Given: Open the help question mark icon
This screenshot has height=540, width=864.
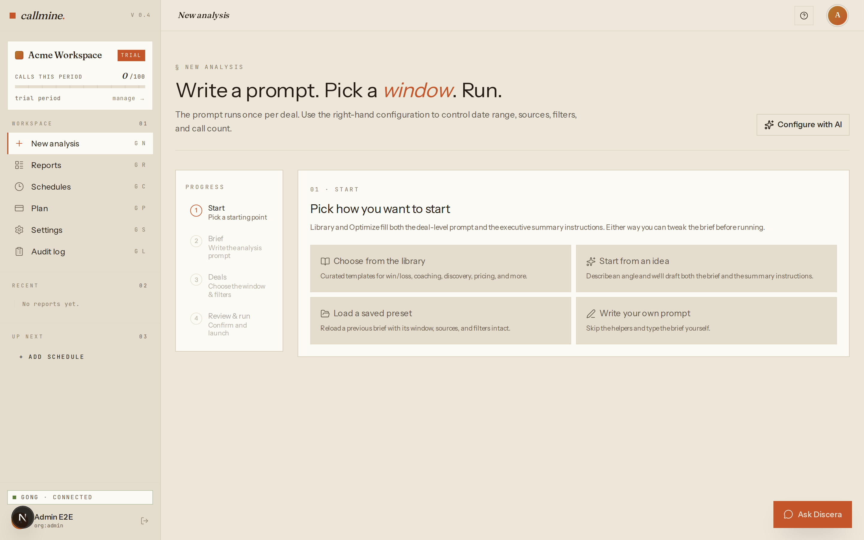Looking at the screenshot, I should point(804,15).
